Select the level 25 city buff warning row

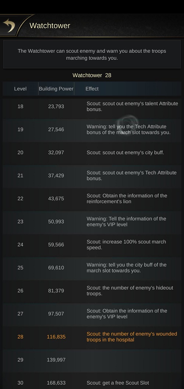(x=92, y=268)
